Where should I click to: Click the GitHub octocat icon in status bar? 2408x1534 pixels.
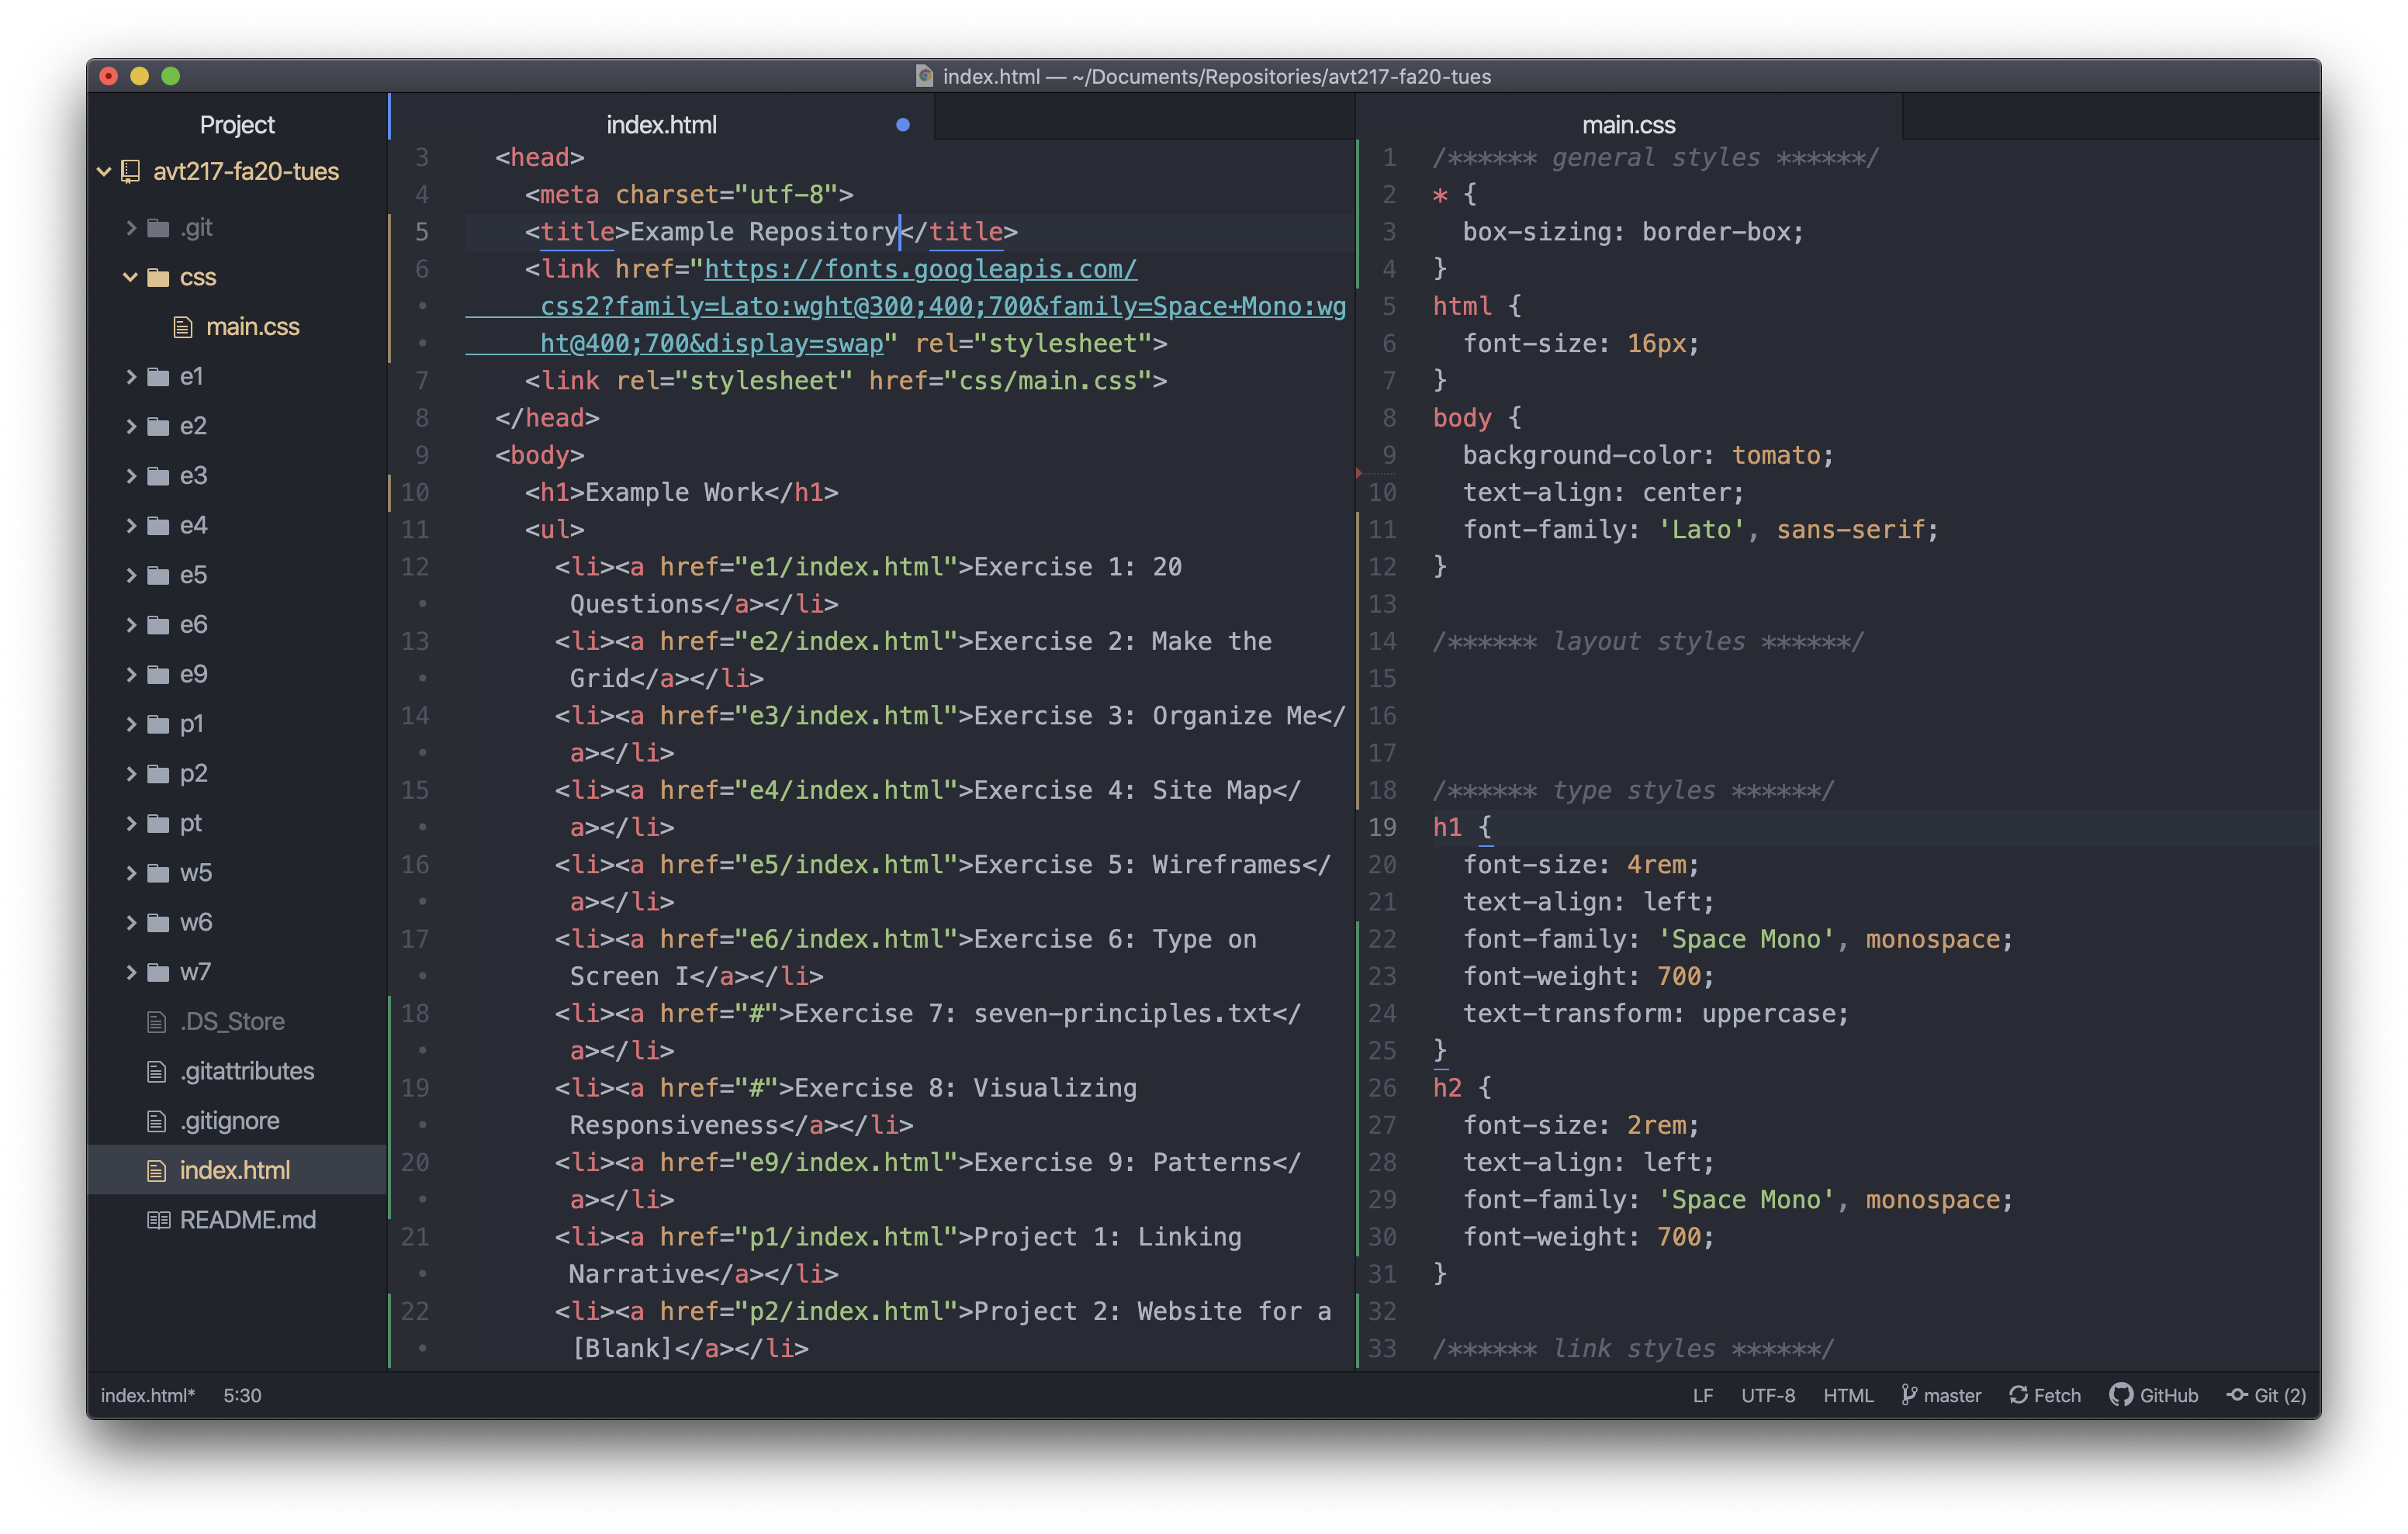[2121, 1396]
